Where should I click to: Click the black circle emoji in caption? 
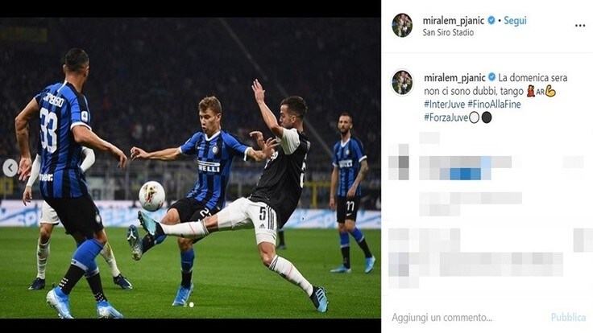[487, 117]
